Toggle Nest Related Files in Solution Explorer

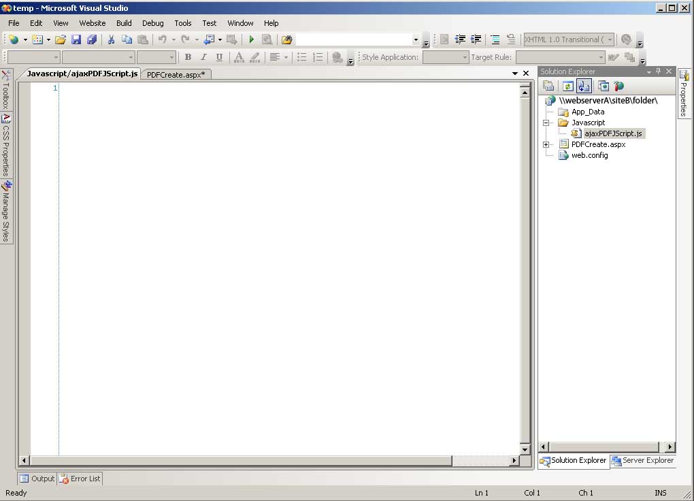click(x=584, y=86)
